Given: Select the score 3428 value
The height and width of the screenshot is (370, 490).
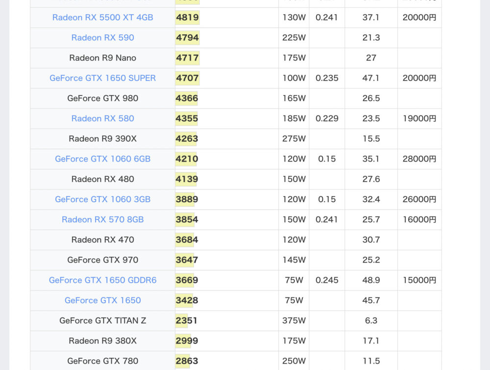Looking at the screenshot, I should pos(187,300).
